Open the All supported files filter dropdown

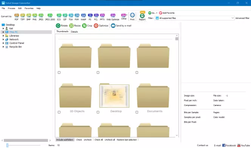click(195, 18)
